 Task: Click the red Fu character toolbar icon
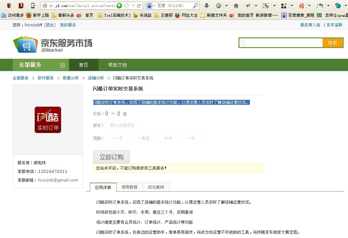click(301, 6)
